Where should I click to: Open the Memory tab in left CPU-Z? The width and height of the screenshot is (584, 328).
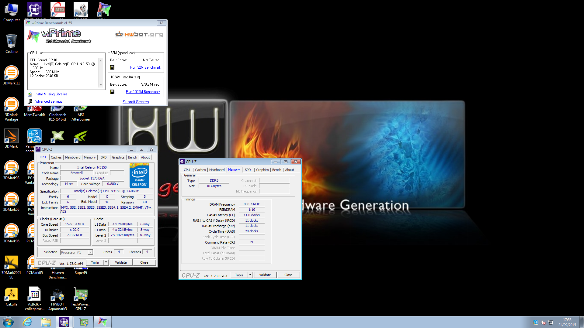pyautogui.click(x=90, y=157)
